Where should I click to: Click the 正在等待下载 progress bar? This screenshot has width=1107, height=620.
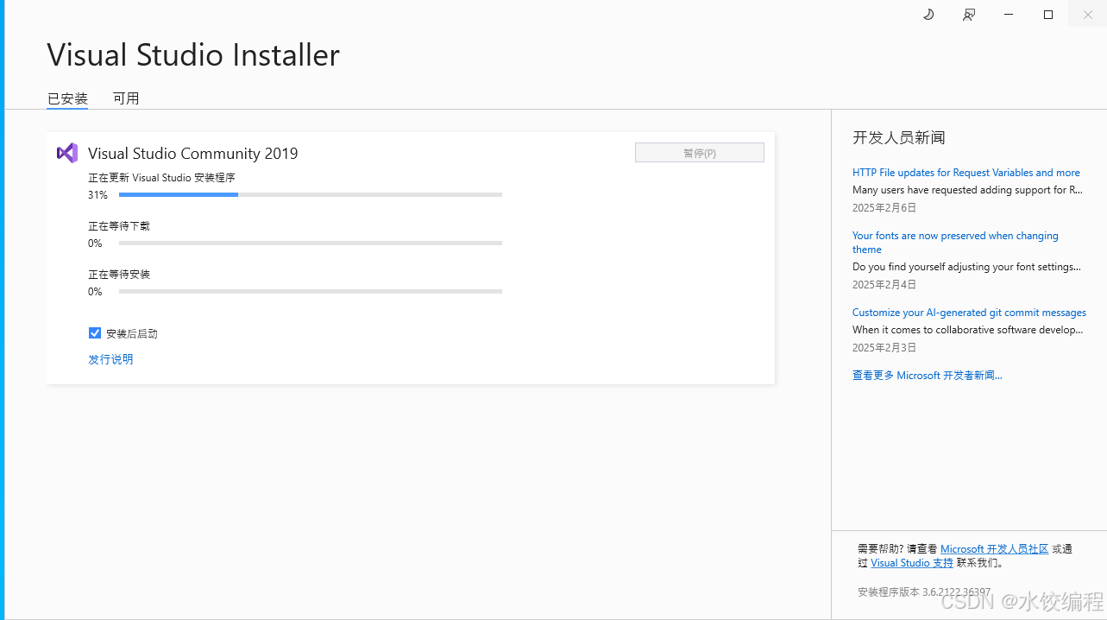click(311, 244)
